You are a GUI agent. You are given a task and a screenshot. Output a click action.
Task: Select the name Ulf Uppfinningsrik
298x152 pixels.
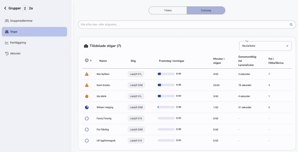coord(106,140)
